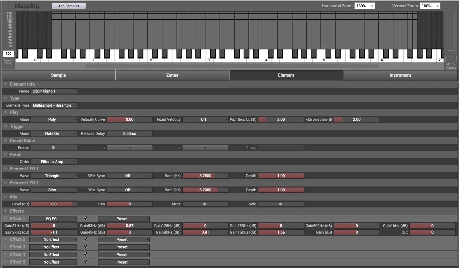Open the Element Type dropdown

[x=54, y=105]
